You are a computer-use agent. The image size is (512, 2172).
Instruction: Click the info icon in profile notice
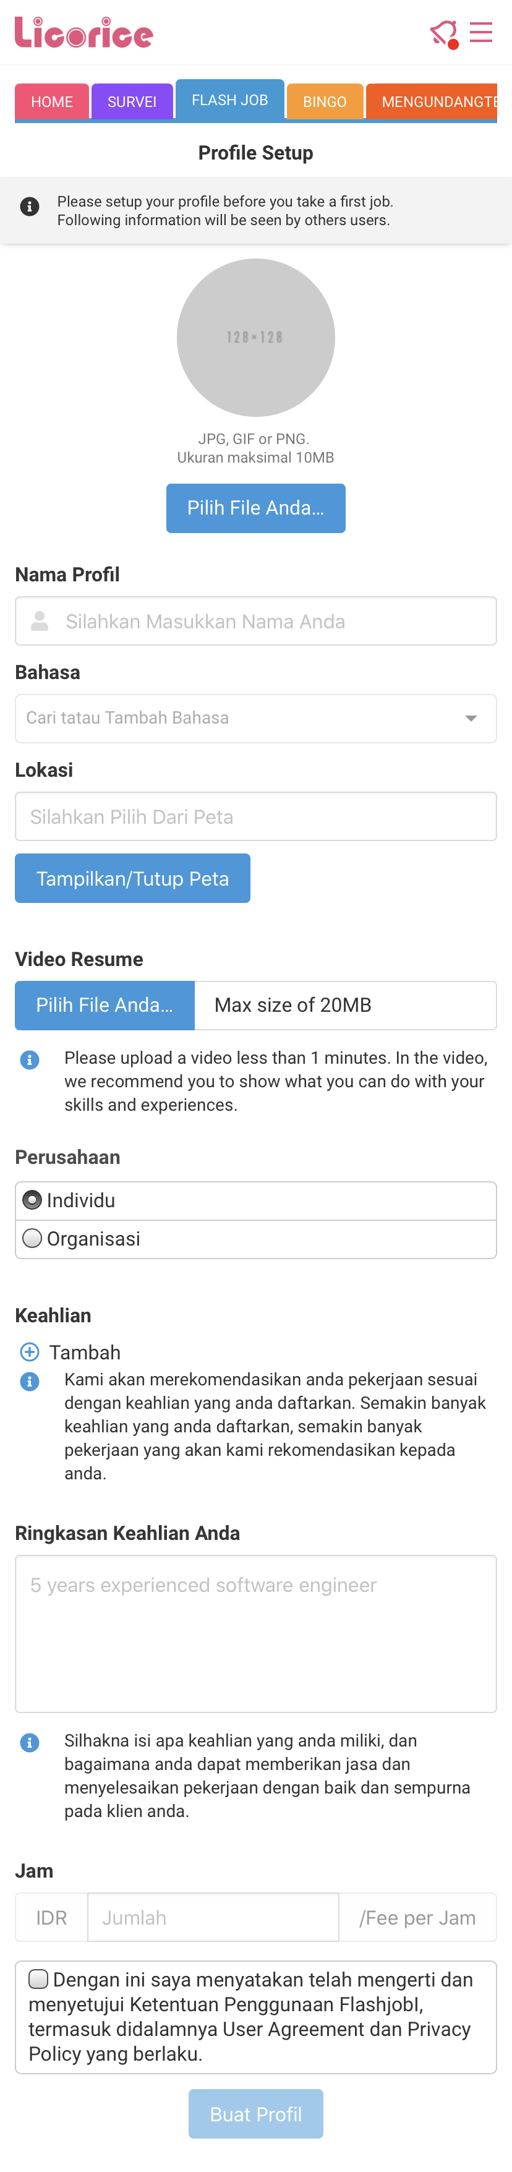point(30,207)
